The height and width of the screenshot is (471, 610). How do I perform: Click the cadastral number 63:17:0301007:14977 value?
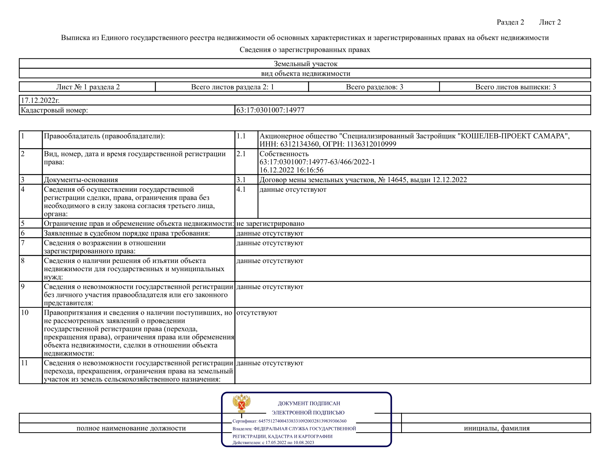(270, 110)
